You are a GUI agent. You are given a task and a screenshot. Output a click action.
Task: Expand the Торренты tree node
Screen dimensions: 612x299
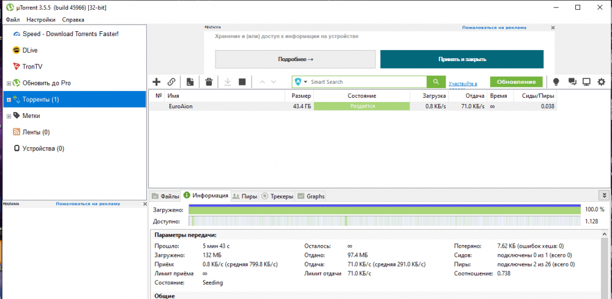9,100
